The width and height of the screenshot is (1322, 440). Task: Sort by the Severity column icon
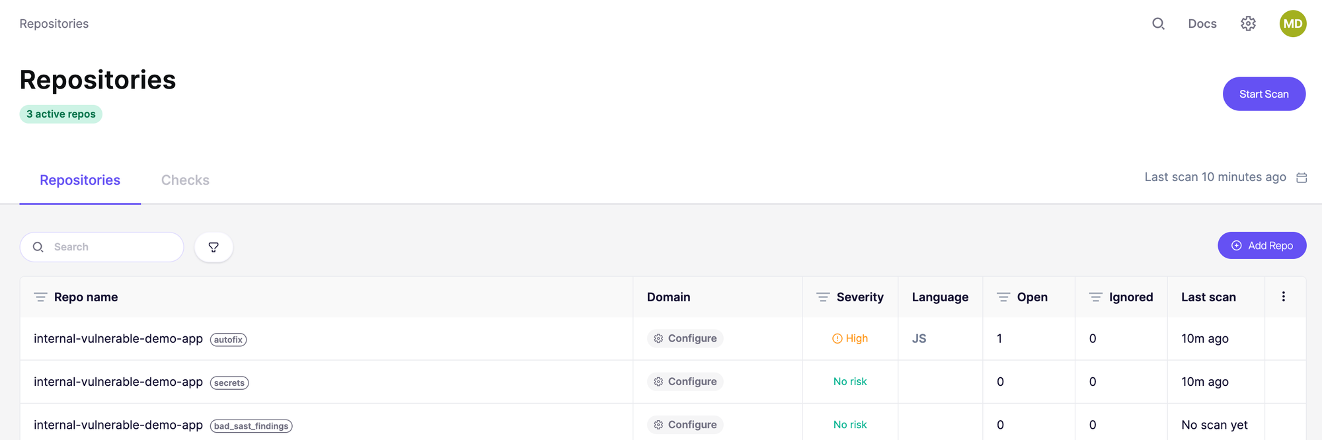point(823,297)
